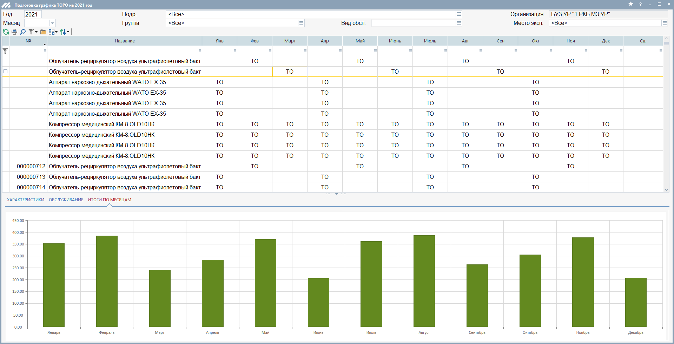Open list button of Подр. field
Screen dimensions: 674x344
point(459,14)
